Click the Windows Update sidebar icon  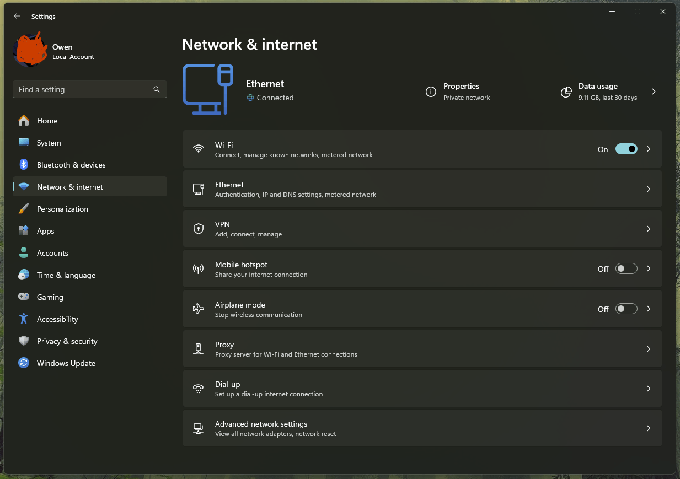[24, 363]
